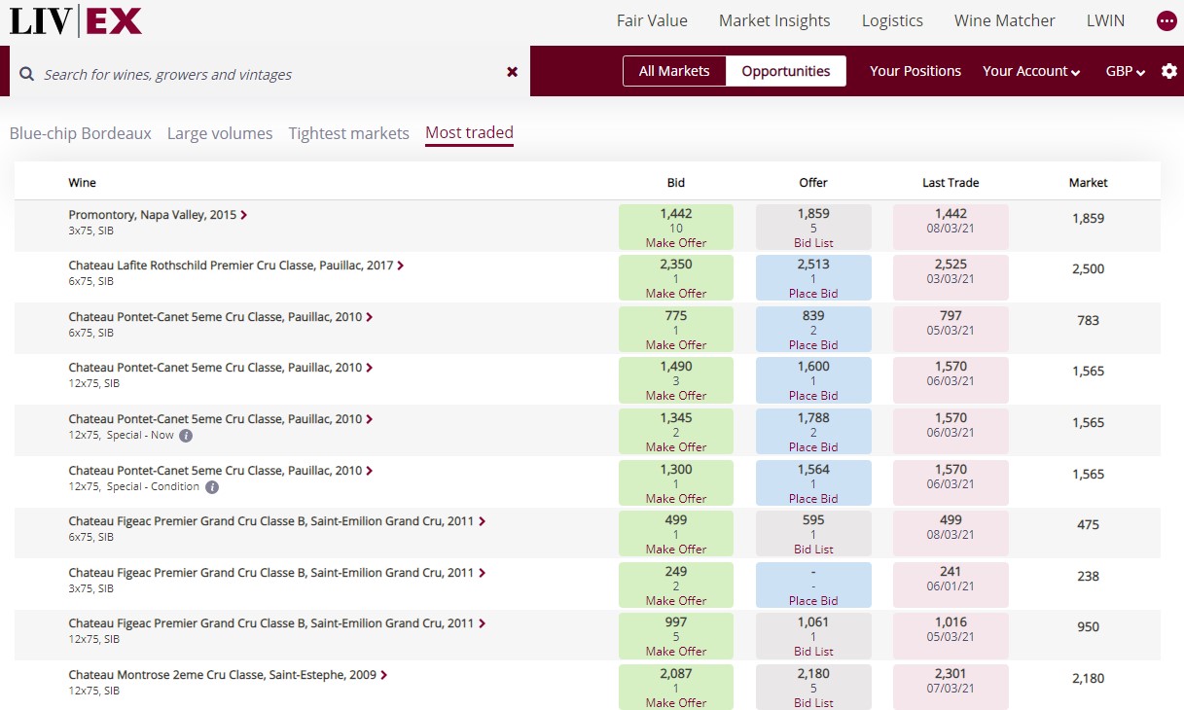Viewport: 1184px width, 710px height.
Task: Place Bid on Pontet-Canet offer 1,564
Action: tap(813, 498)
